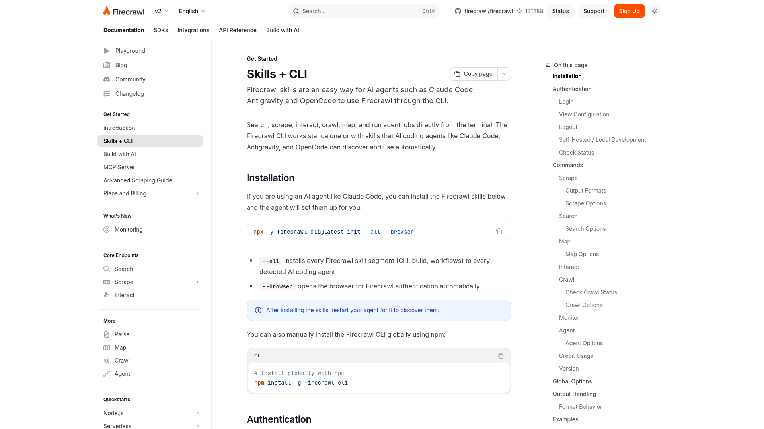This screenshot has height=429, width=764.
Task: Open the Parse page in More
Action: [x=122, y=334]
